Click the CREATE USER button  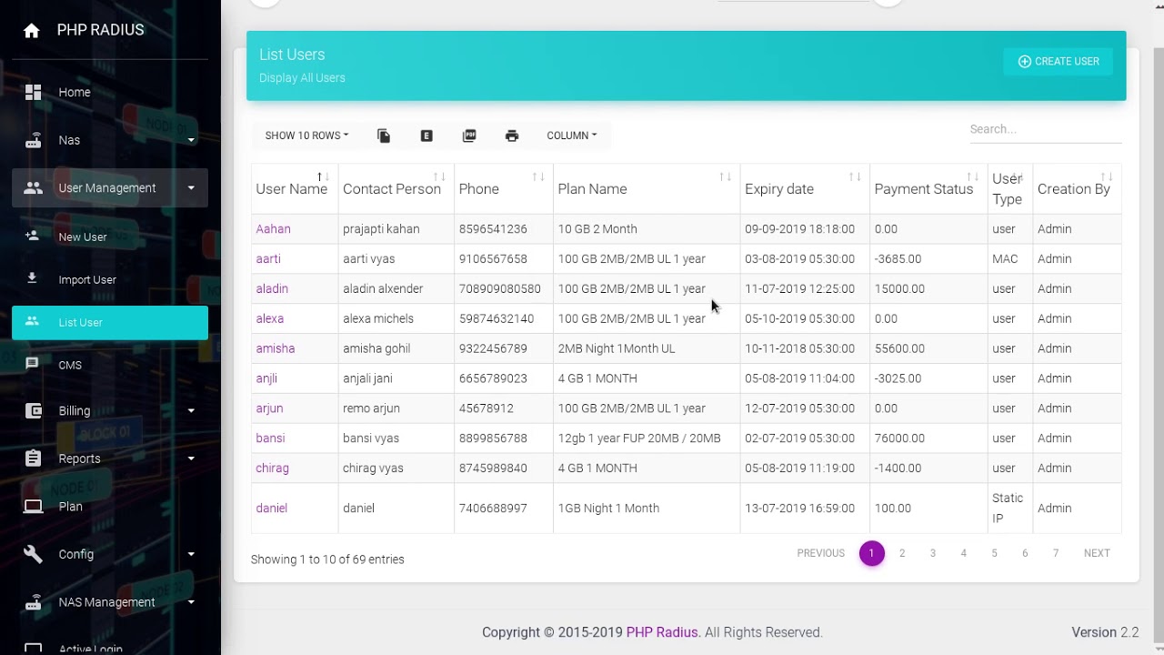click(x=1059, y=61)
